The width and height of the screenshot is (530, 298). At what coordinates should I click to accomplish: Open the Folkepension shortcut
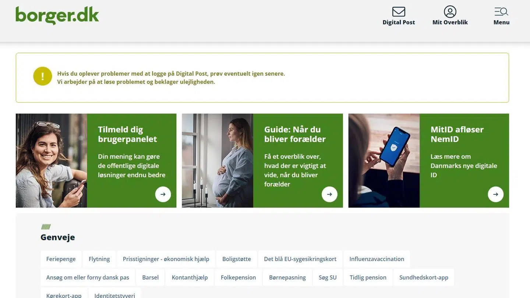pos(238,277)
